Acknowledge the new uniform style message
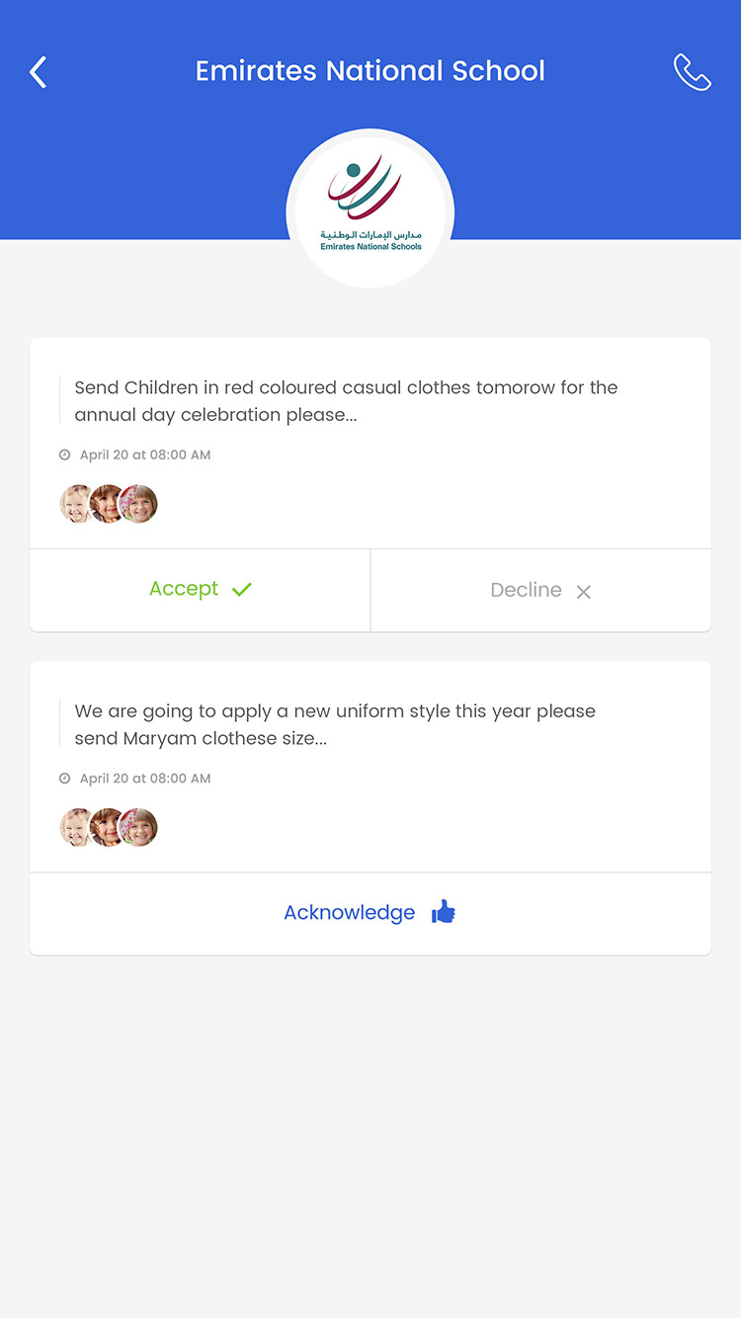 (x=370, y=913)
